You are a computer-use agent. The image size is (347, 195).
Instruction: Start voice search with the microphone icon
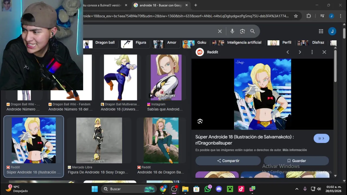click(x=232, y=31)
